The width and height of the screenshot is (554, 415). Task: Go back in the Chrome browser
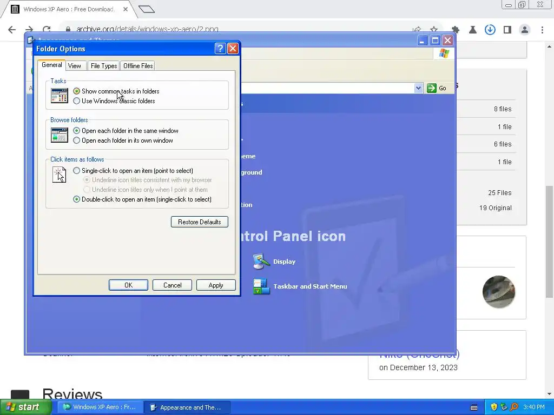pos(12,30)
